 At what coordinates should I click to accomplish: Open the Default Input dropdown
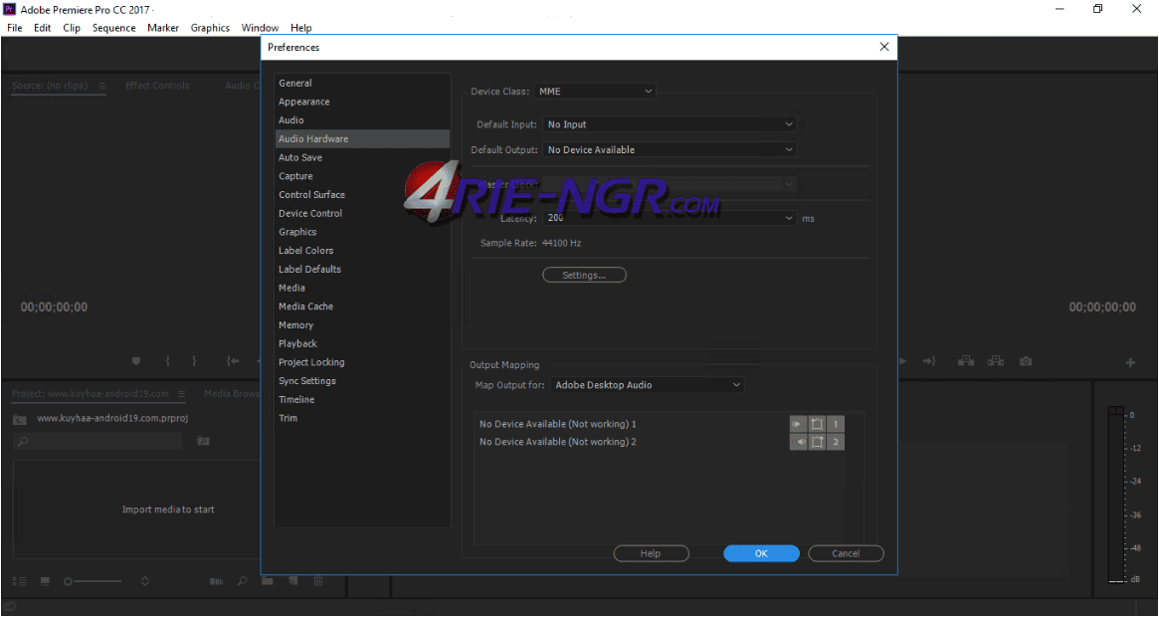[x=670, y=124]
